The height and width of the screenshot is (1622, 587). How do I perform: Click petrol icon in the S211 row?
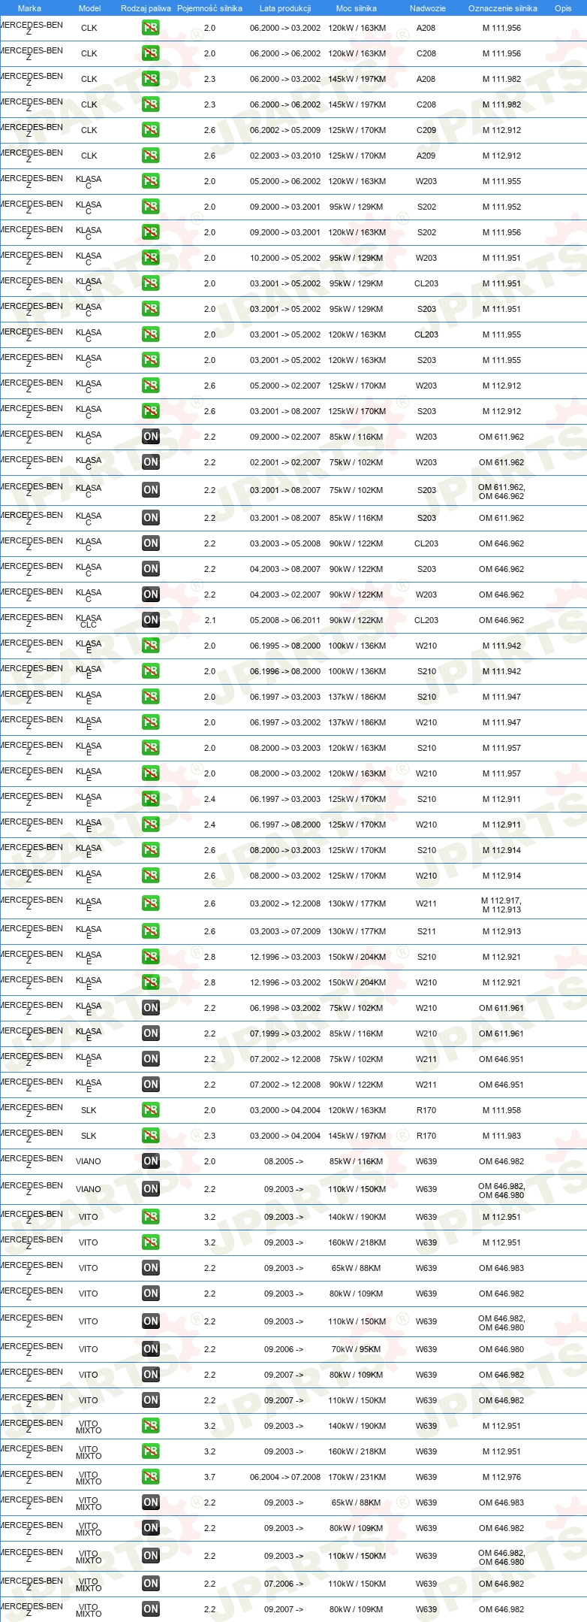[x=150, y=931]
